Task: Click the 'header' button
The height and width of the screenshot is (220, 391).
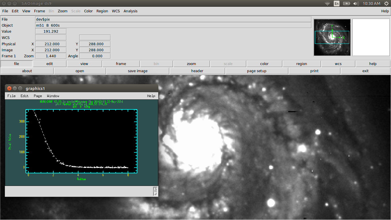Action: [x=197, y=71]
